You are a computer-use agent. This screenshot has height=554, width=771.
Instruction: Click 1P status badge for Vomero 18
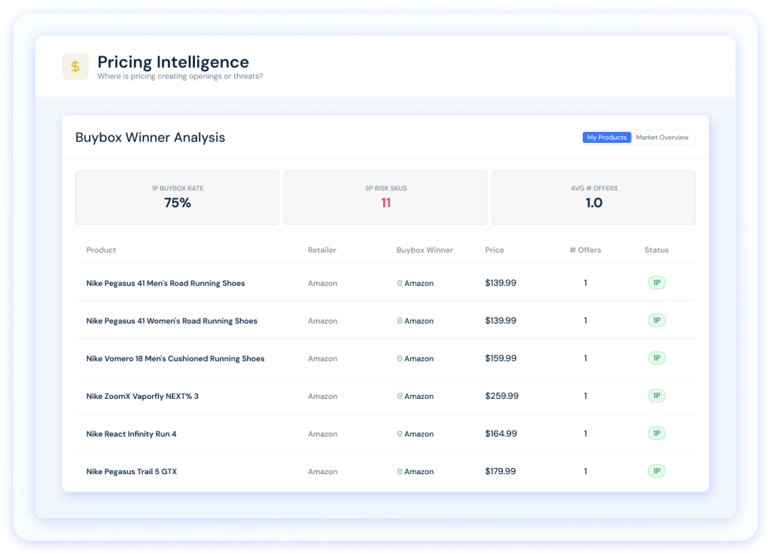click(x=657, y=358)
